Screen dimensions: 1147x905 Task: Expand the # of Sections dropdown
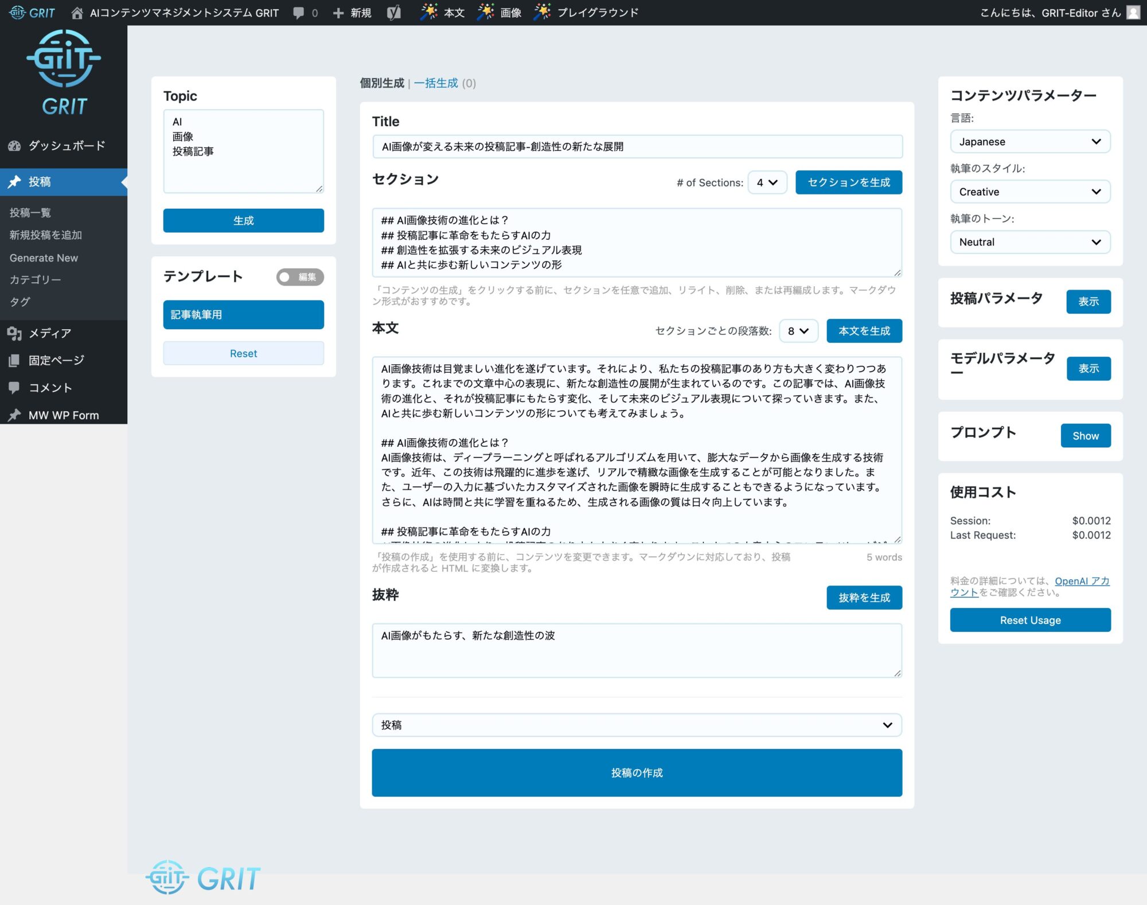[767, 182]
